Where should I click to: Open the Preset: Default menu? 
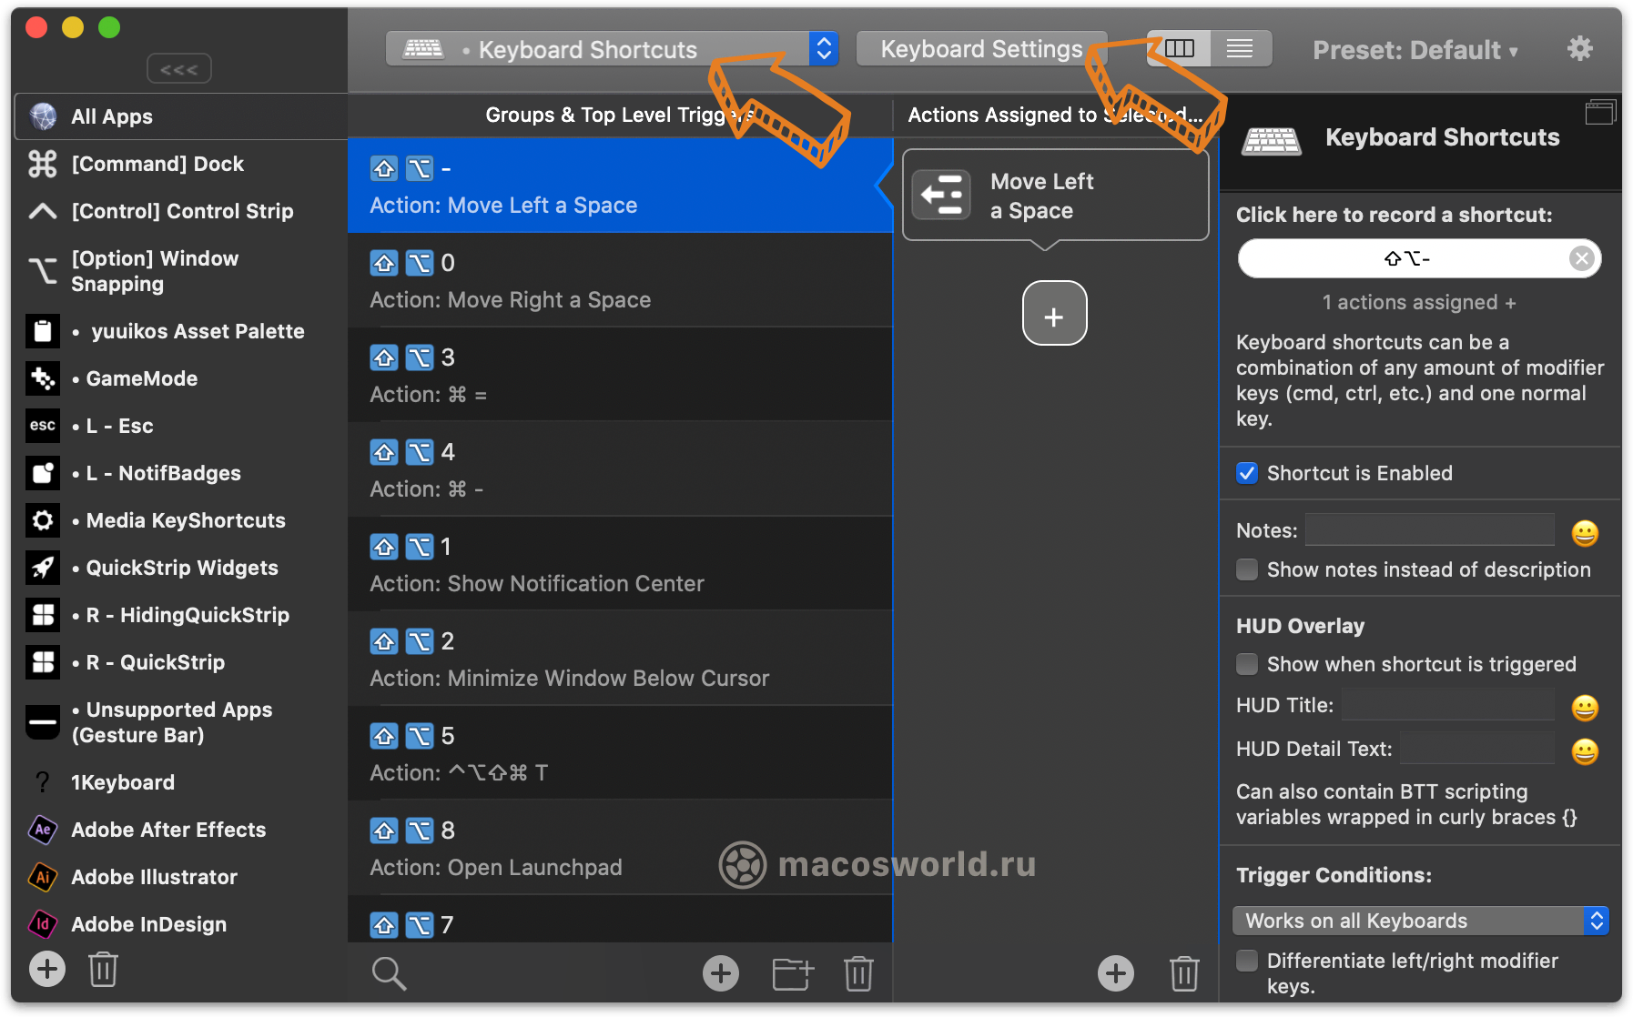click(1415, 50)
